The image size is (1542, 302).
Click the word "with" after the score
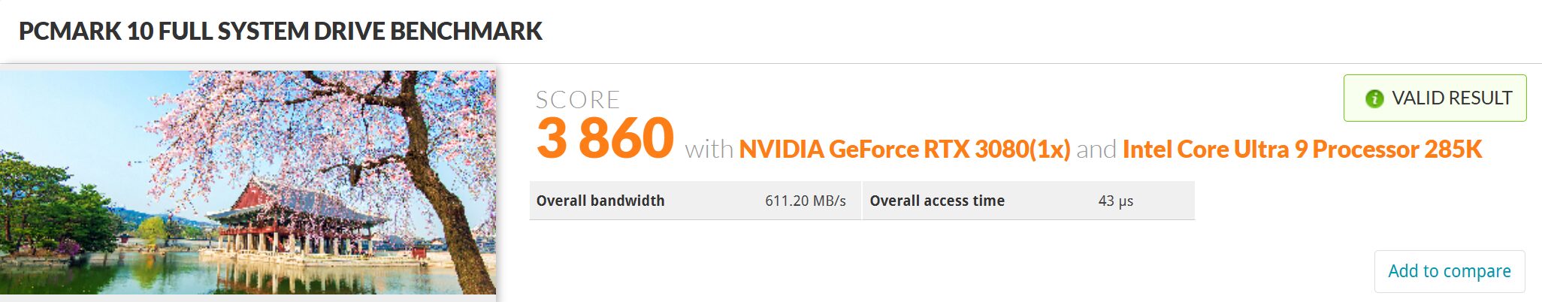pos(709,149)
